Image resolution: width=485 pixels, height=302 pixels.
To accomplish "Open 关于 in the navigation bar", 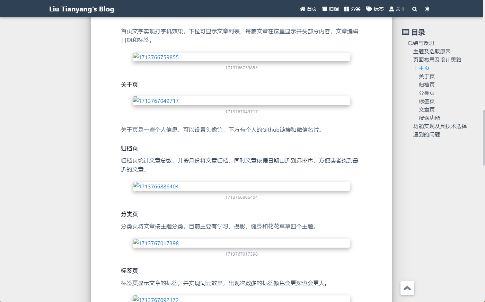I will click(397, 9).
